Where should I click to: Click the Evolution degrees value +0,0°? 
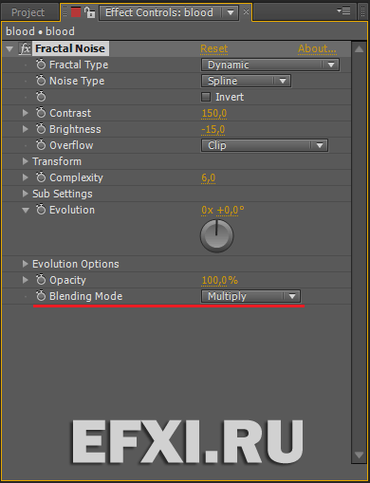tap(231, 210)
